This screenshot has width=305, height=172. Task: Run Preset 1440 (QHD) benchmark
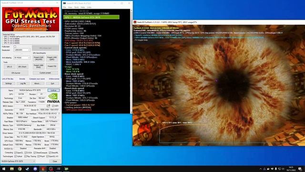click(52, 58)
